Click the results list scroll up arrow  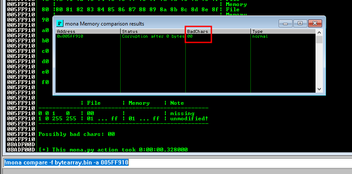[319, 32]
